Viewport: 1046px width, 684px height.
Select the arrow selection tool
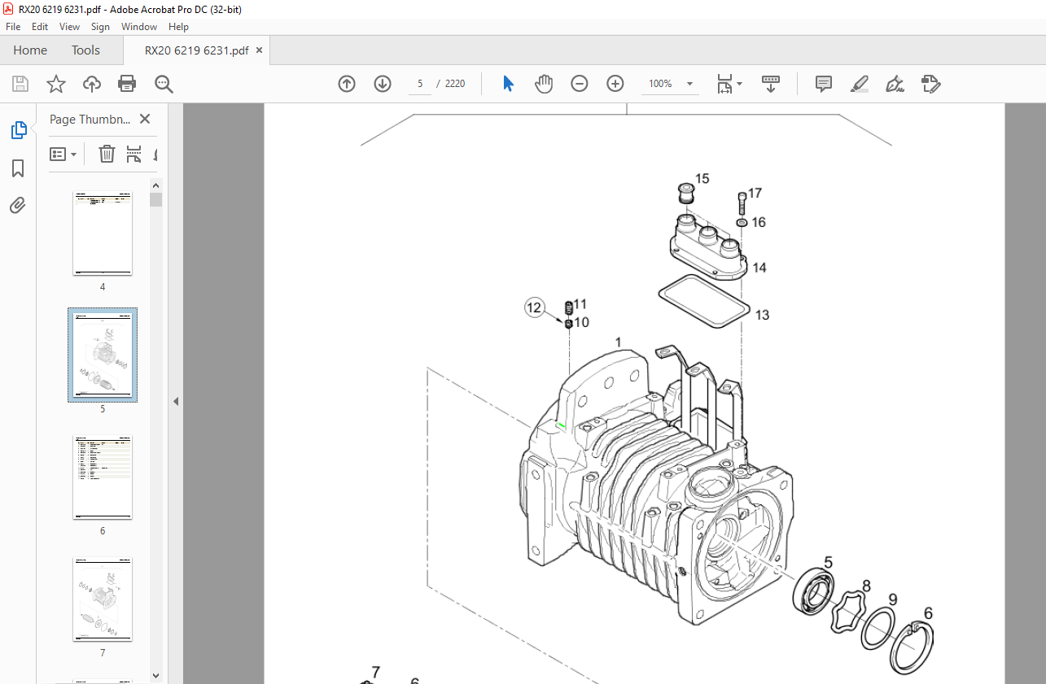509,84
